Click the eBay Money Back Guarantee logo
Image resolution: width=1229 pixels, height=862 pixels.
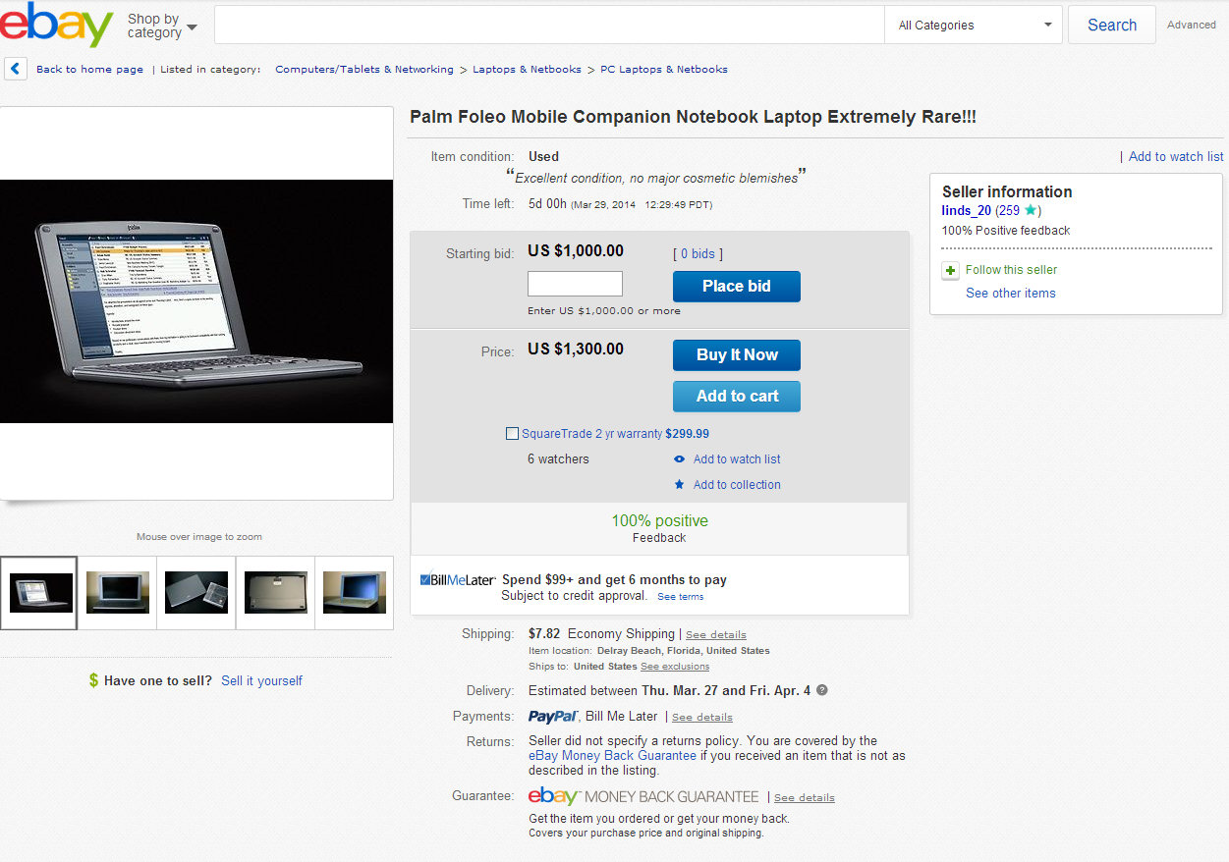(643, 796)
